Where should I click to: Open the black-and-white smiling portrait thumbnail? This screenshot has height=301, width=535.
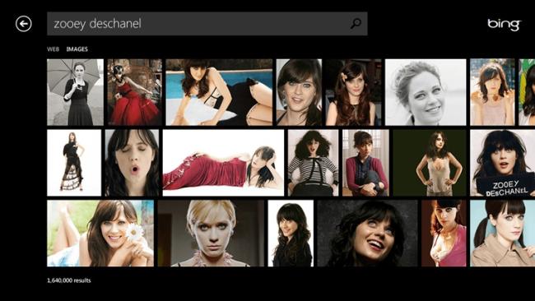click(x=426, y=92)
